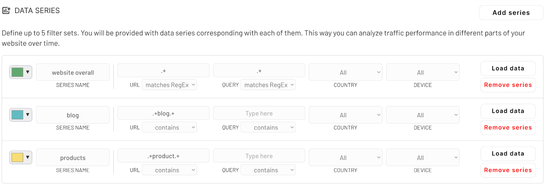547x191 pixels.
Task: Open the yellow color picker for products
Action: [21, 158]
